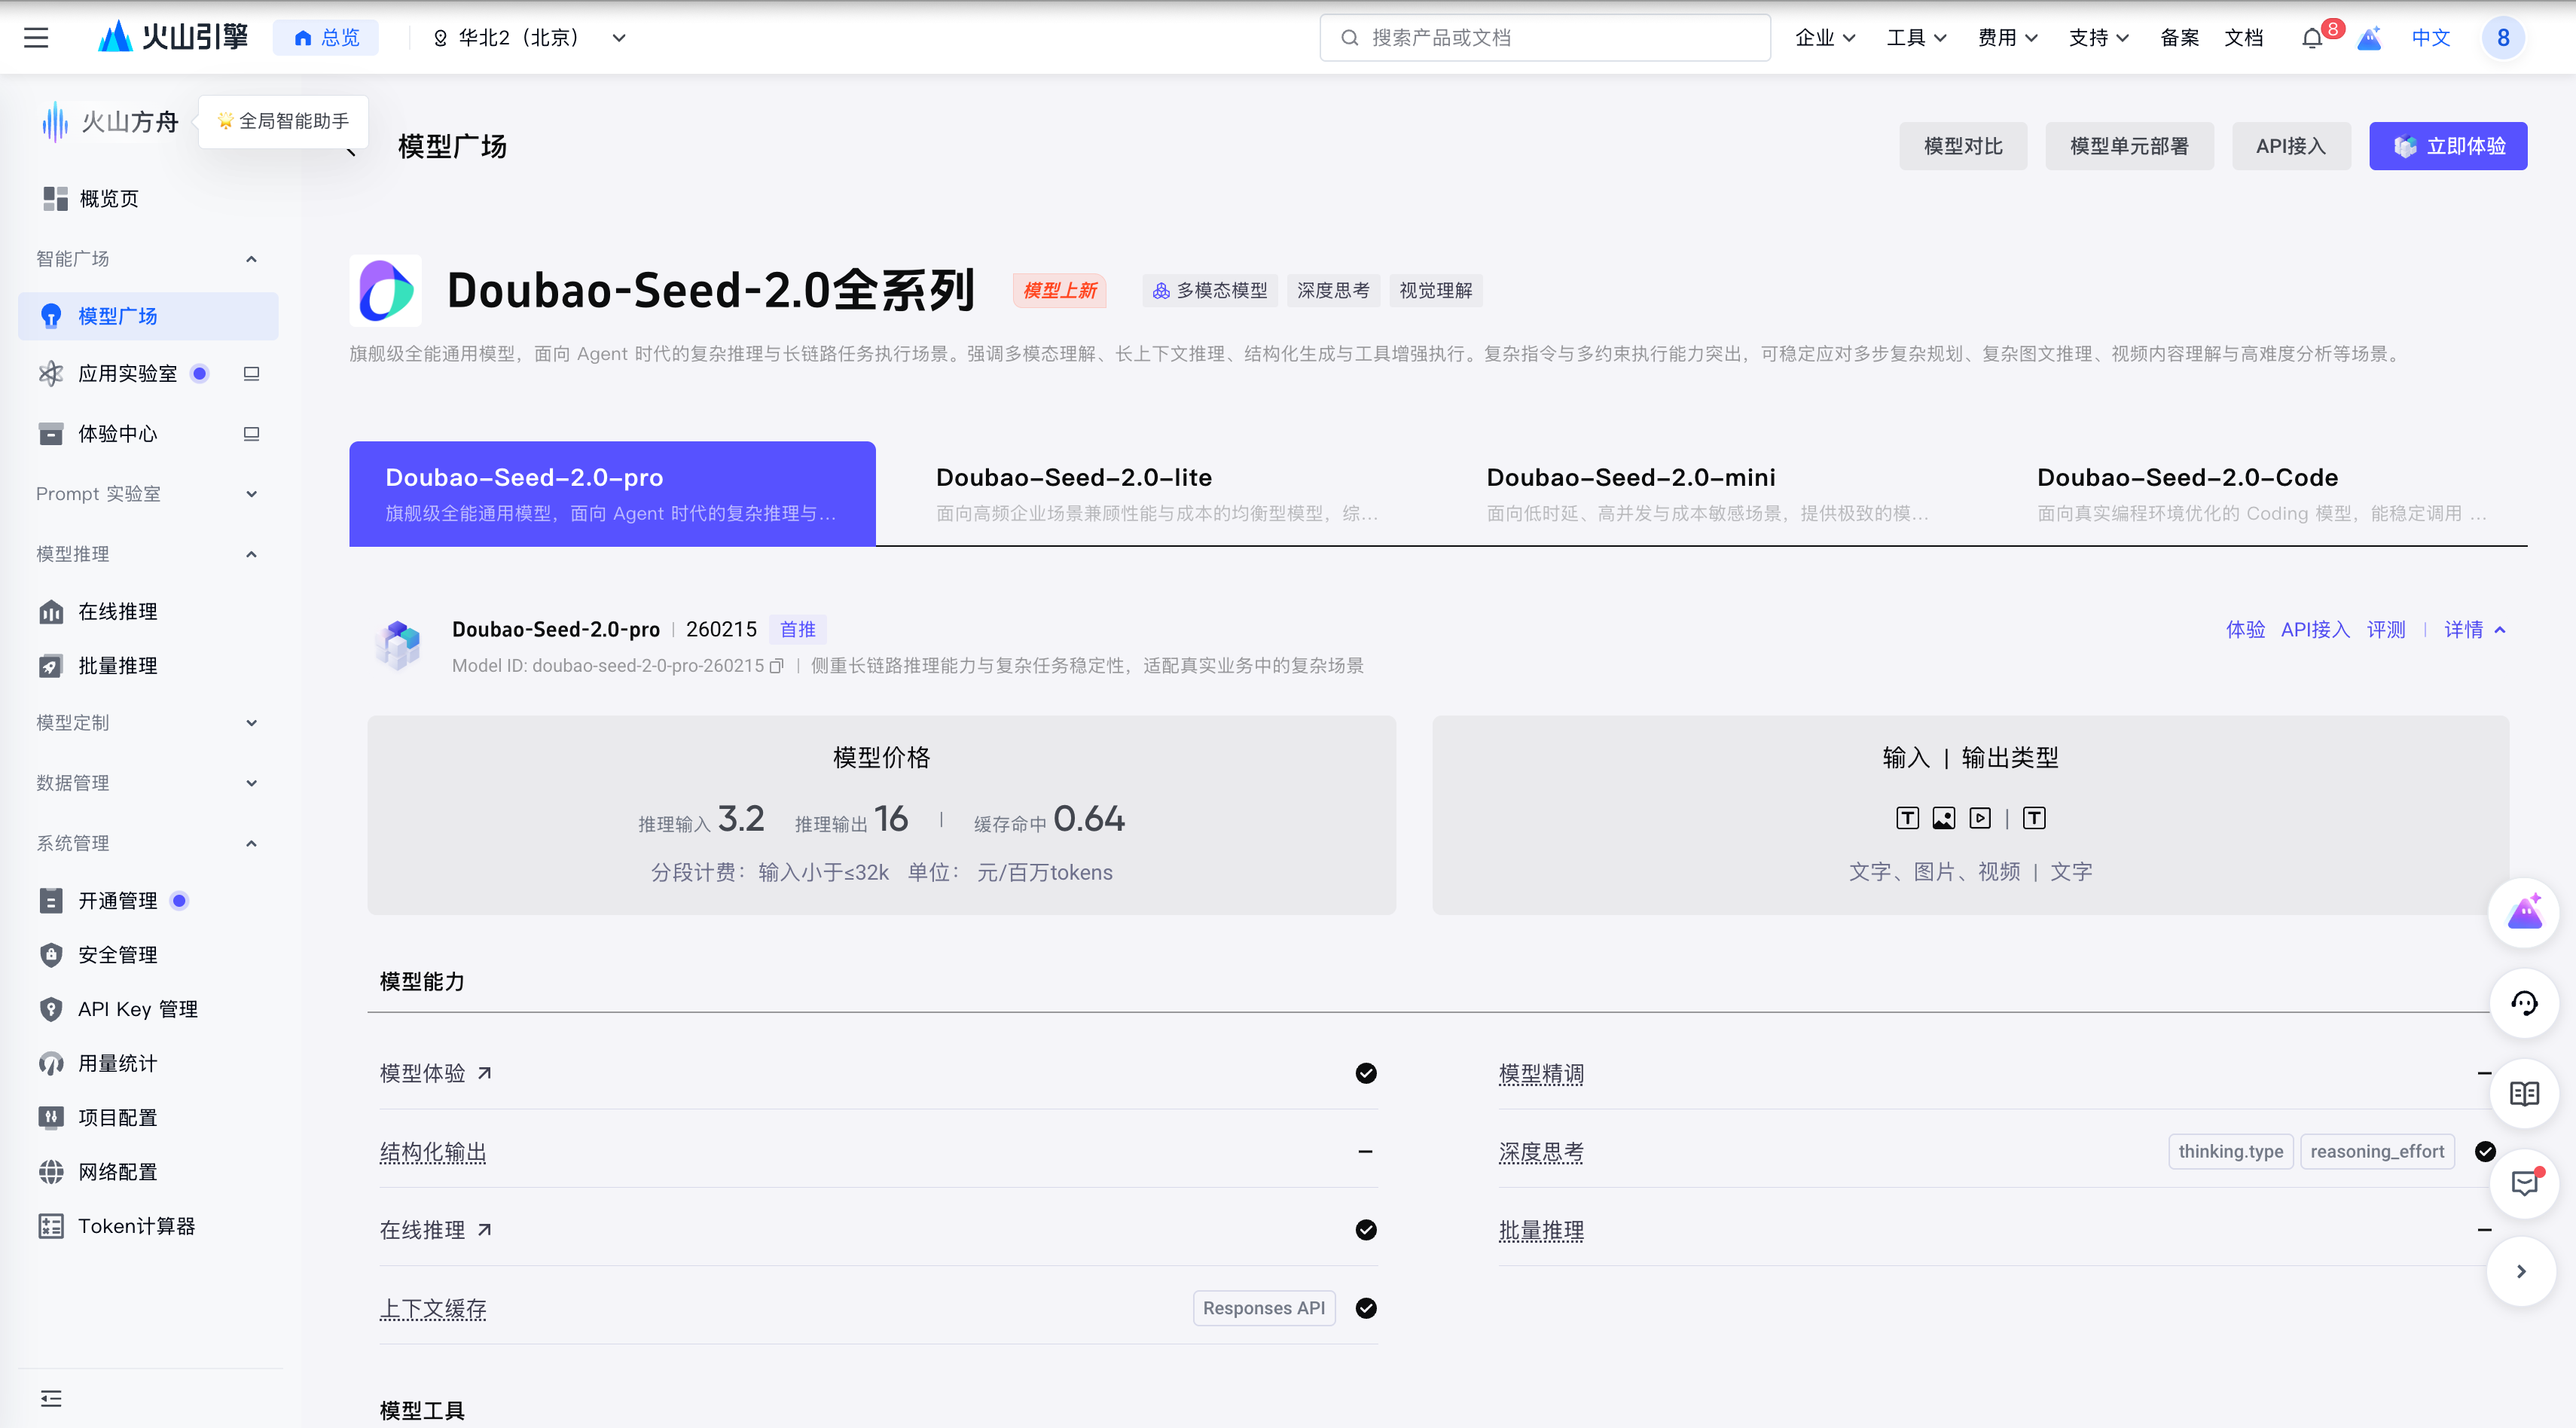Open the AI assistant mountain icon

(x=2524, y=912)
